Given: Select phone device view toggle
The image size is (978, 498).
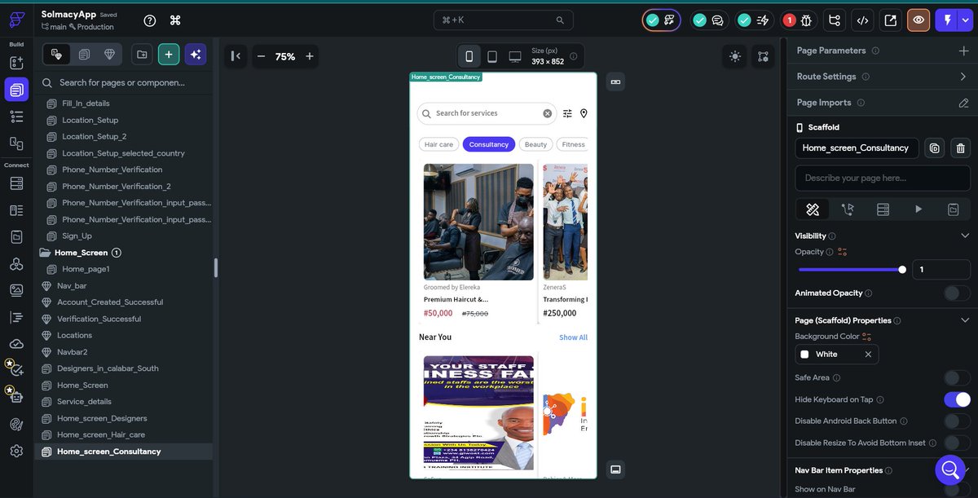Looking at the screenshot, I should click(469, 56).
